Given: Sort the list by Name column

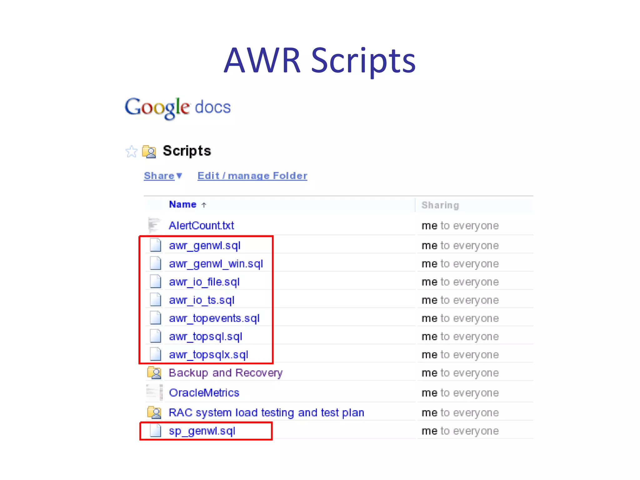Looking at the screenshot, I should pos(187,204).
